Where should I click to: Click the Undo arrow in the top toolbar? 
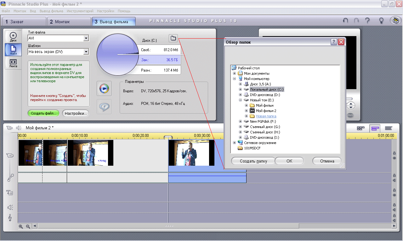(345, 21)
